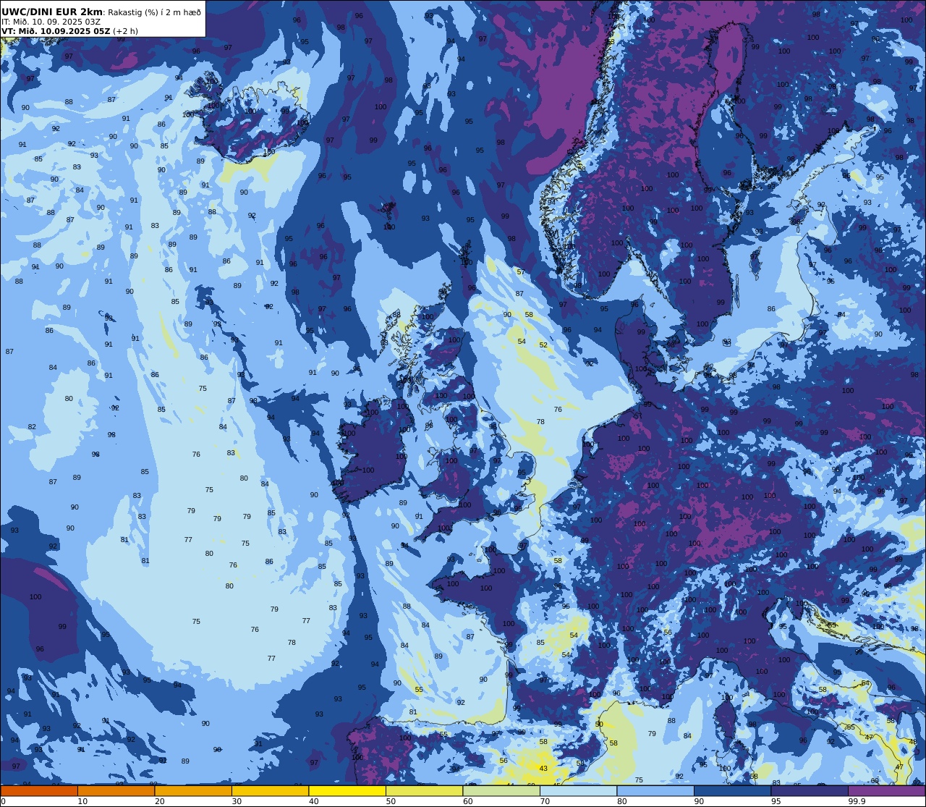Click the "IT: Mið. 10. 09. 2025 03Z" init time

(51, 22)
